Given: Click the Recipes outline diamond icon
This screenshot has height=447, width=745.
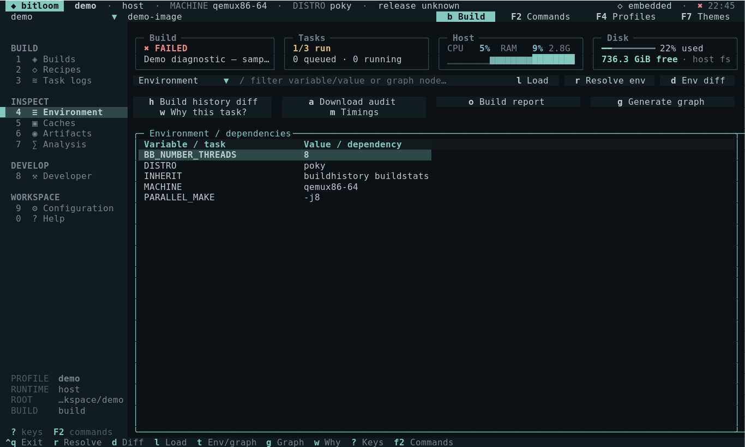Looking at the screenshot, I should (35, 70).
